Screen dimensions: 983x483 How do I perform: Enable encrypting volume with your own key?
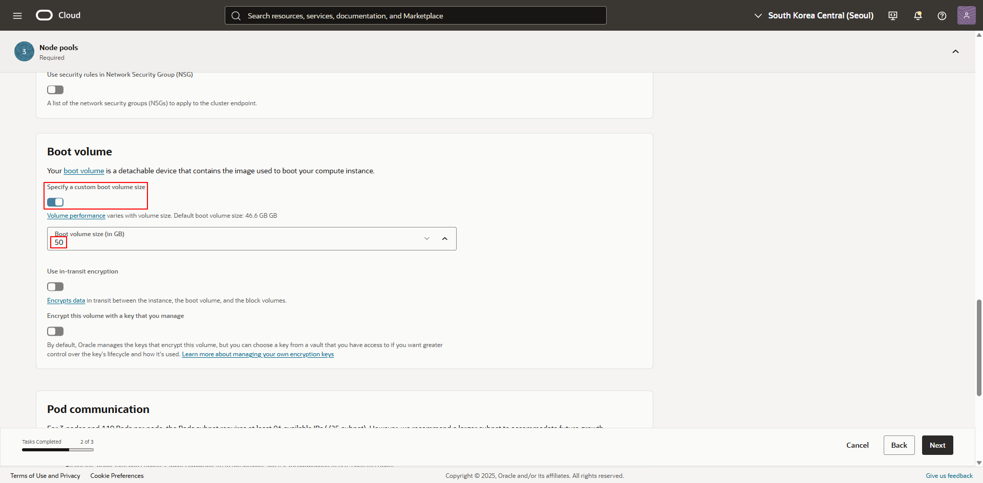(55, 331)
